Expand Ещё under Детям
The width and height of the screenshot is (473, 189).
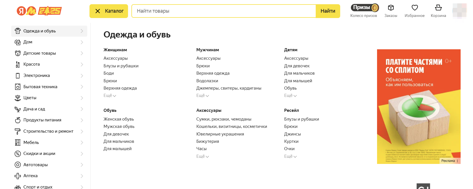click(x=290, y=95)
